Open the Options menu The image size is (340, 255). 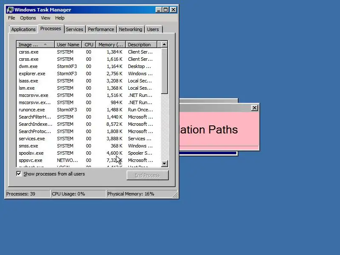[x=28, y=18]
